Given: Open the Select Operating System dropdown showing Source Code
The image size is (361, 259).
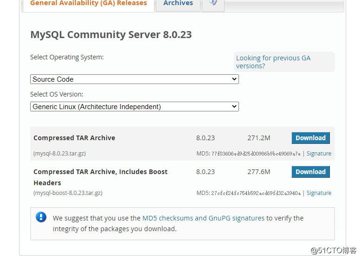Looking at the screenshot, I should [x=135, y=79].
